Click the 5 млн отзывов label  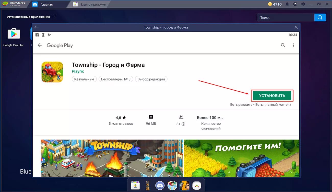click(121, 124)
